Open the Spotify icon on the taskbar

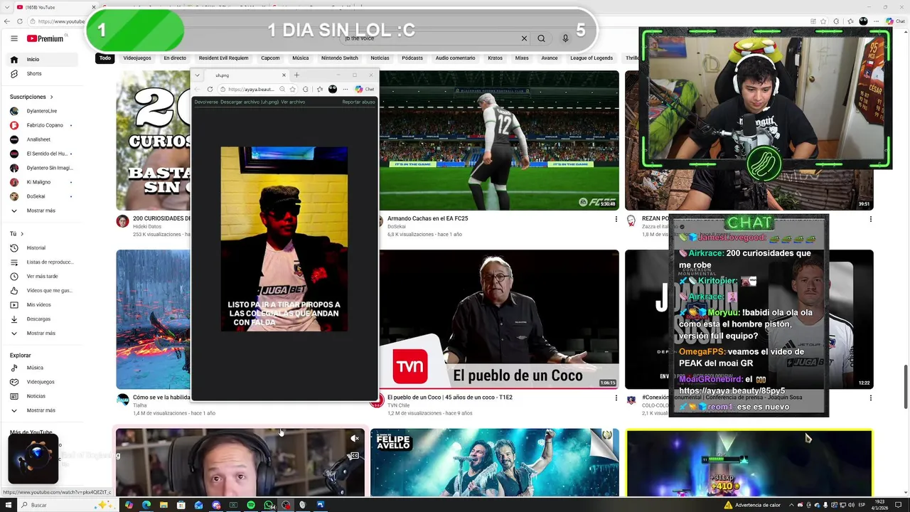point(251,505)
